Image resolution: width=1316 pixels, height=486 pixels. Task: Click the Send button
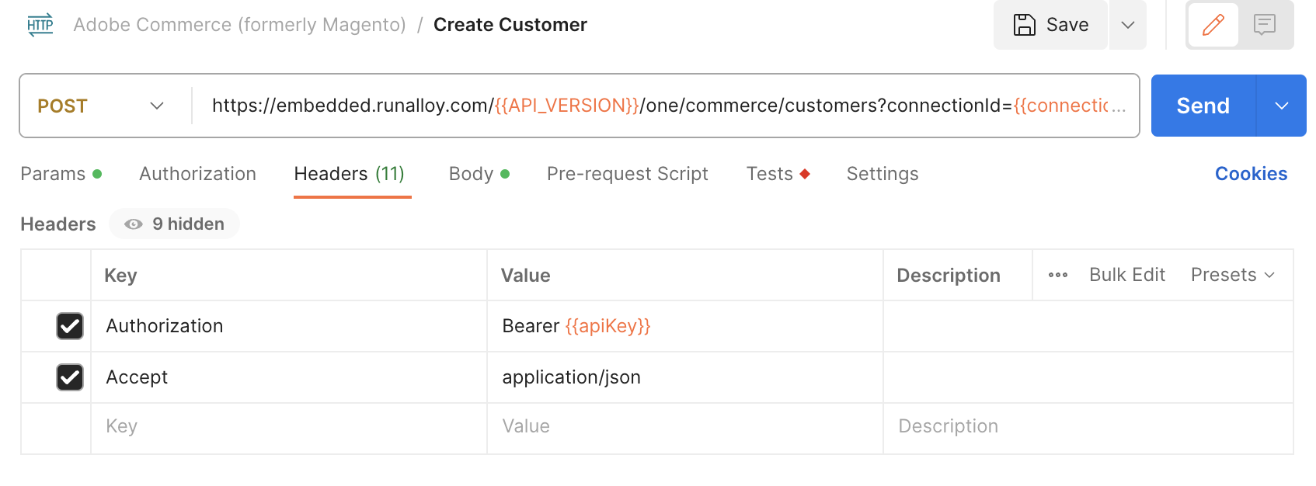(x=1203, y=106)
